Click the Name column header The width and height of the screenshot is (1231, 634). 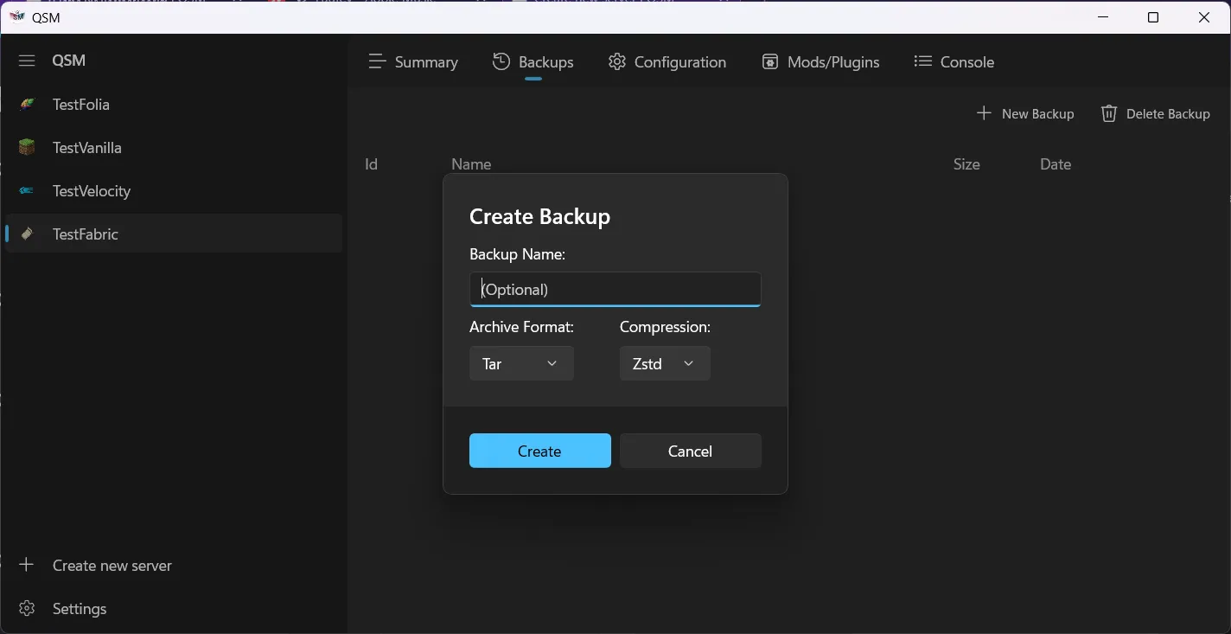[x=471, y=164]
